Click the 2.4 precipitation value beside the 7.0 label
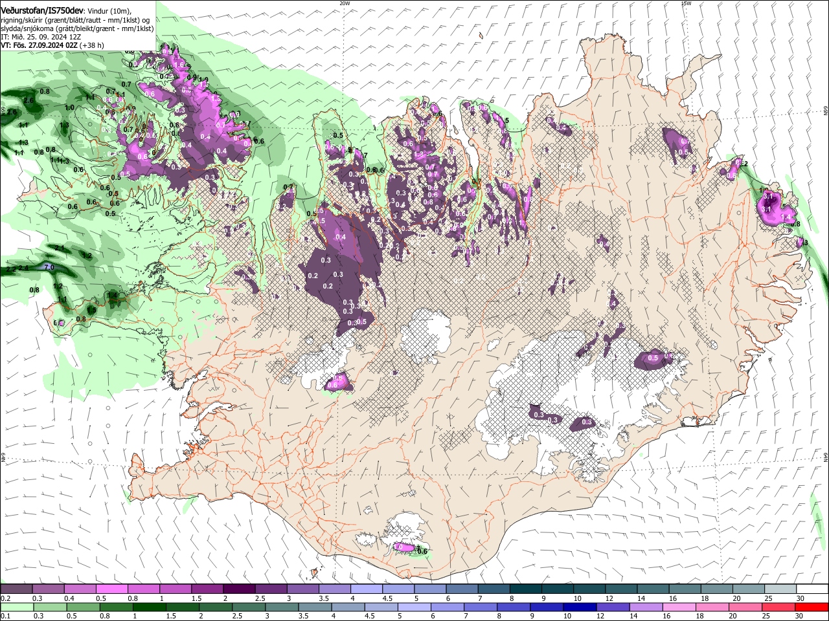Viewport: 829px width, 621px height. [x=24, y=268]
